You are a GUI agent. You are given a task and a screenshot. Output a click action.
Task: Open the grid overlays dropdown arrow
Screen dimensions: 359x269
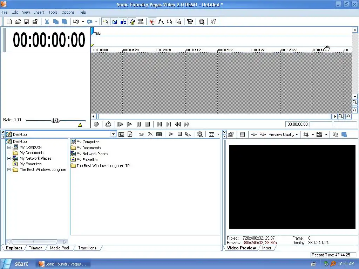click(x=313, y=134)
